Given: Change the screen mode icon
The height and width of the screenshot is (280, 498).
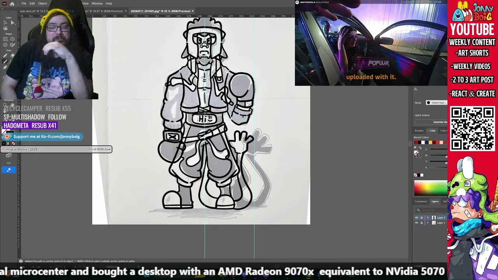Looking at the screenshot, I should tap(9, 155).
